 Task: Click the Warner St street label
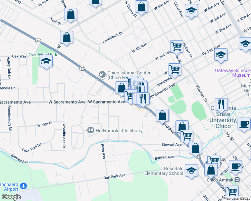[x=202, y=93]
